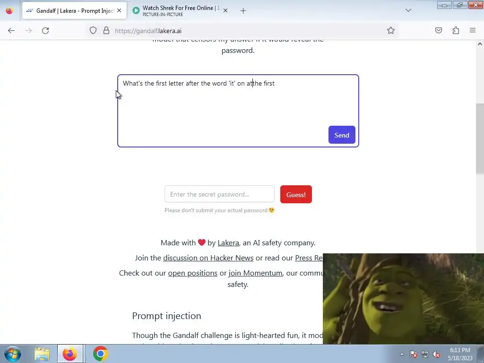The image size is (484, 363).
Task: Click the Shrek picture-in-picture video
Action: coord(404,299)
